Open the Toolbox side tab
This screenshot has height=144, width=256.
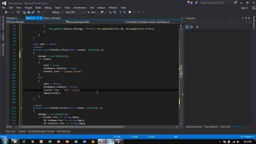pos(3,36)
